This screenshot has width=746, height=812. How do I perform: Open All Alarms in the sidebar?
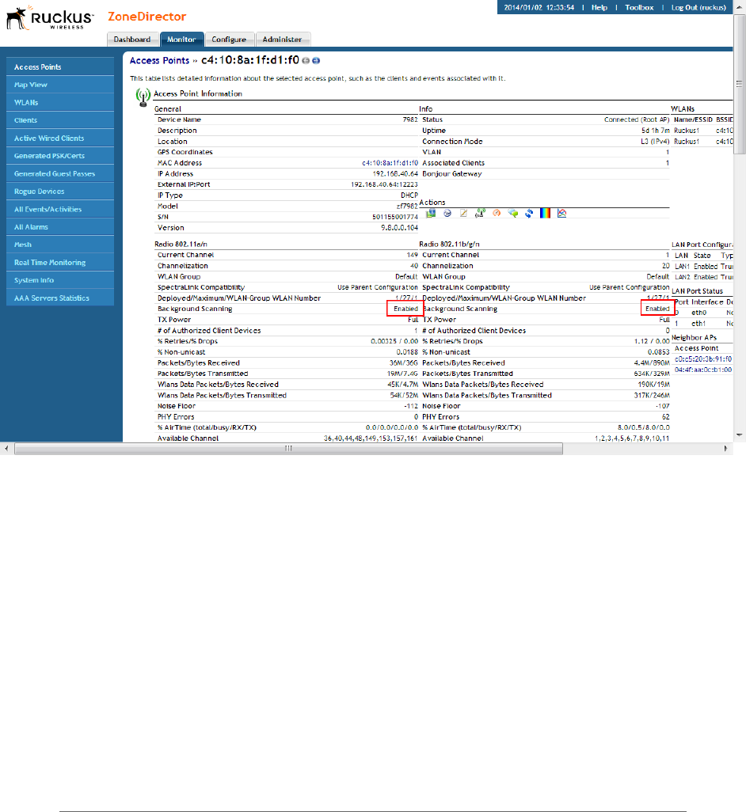60,227
